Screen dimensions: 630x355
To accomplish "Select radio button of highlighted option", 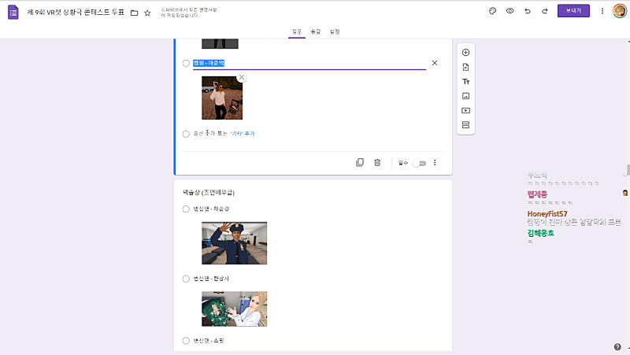I will 186,64.
